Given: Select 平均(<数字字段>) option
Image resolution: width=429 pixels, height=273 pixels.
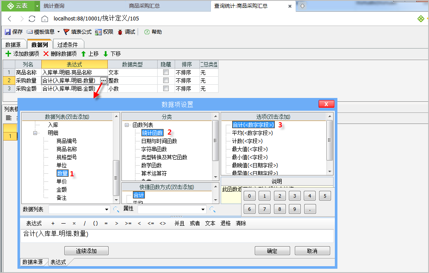Looking at the screenshot, I should (x=252, y=133).
